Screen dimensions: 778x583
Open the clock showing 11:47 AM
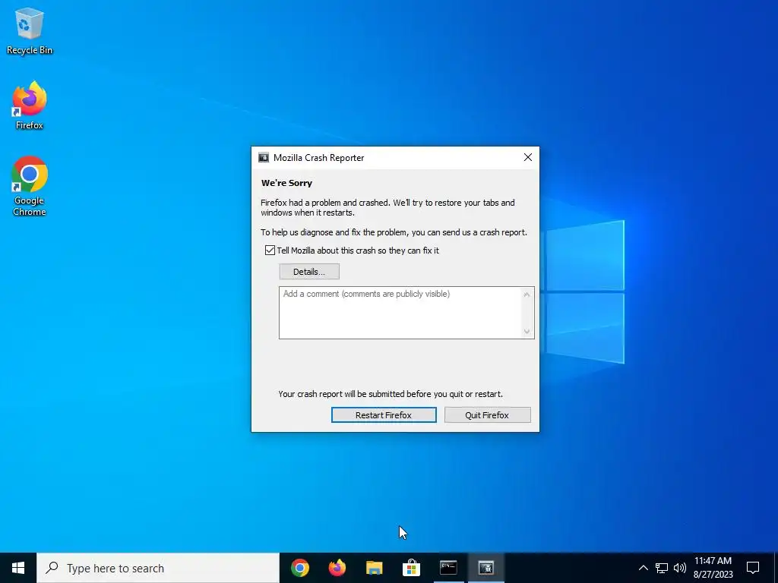pyautogui.click(x=713, y=568)
